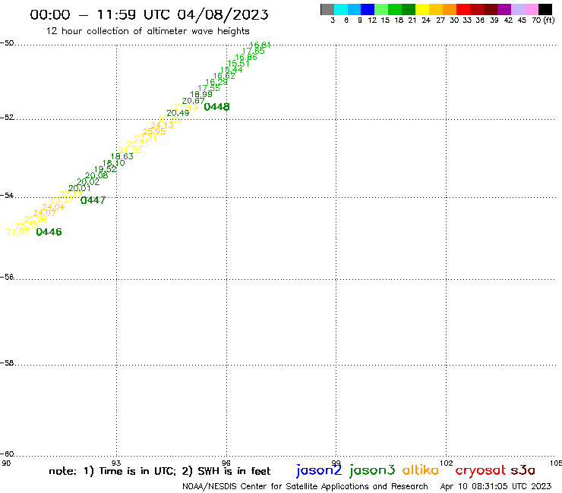This screenshot has height=493, width=562.
Task: Click the latitude axis label -52
Action: (x=7, y=118)
